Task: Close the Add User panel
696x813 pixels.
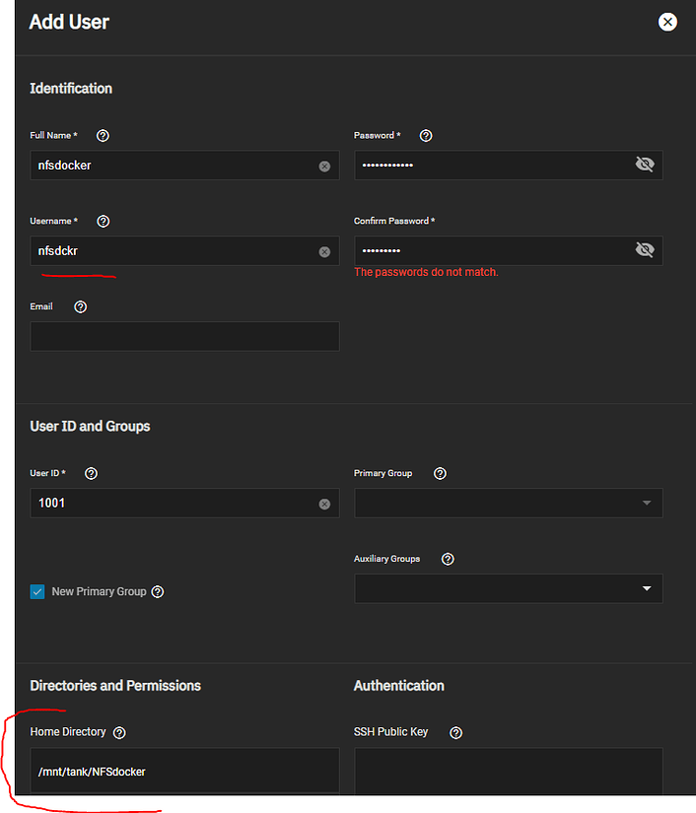Action: click(x=667, y=22)
